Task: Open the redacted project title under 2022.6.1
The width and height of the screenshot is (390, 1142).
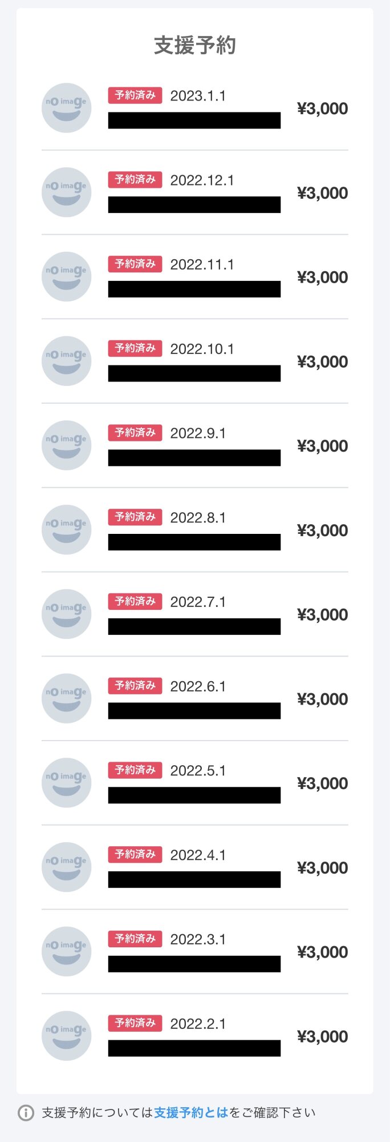Action: tap(194, 711)
